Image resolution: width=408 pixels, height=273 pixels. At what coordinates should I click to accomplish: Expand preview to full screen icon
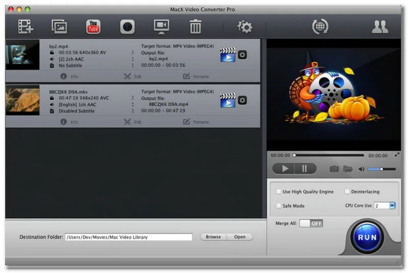coord(397,154)
